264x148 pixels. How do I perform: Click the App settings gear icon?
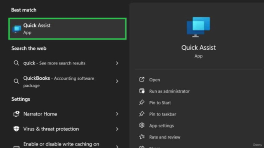tap(142, 125)
